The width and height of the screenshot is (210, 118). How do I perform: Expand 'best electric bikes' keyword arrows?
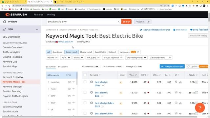pos(103,86)
